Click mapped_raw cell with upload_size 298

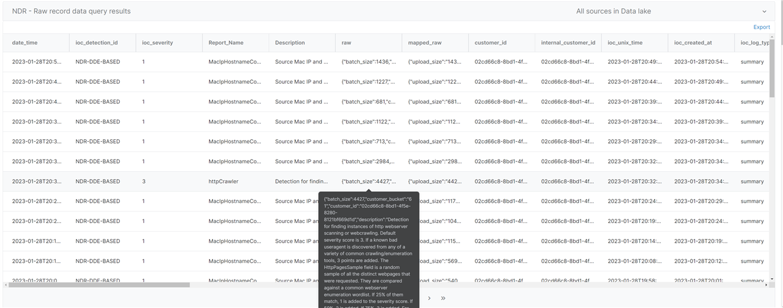[x=435, y=161]
